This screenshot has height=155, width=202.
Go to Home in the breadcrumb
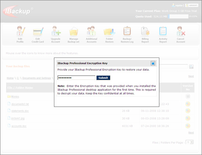[x=10, y=78]
